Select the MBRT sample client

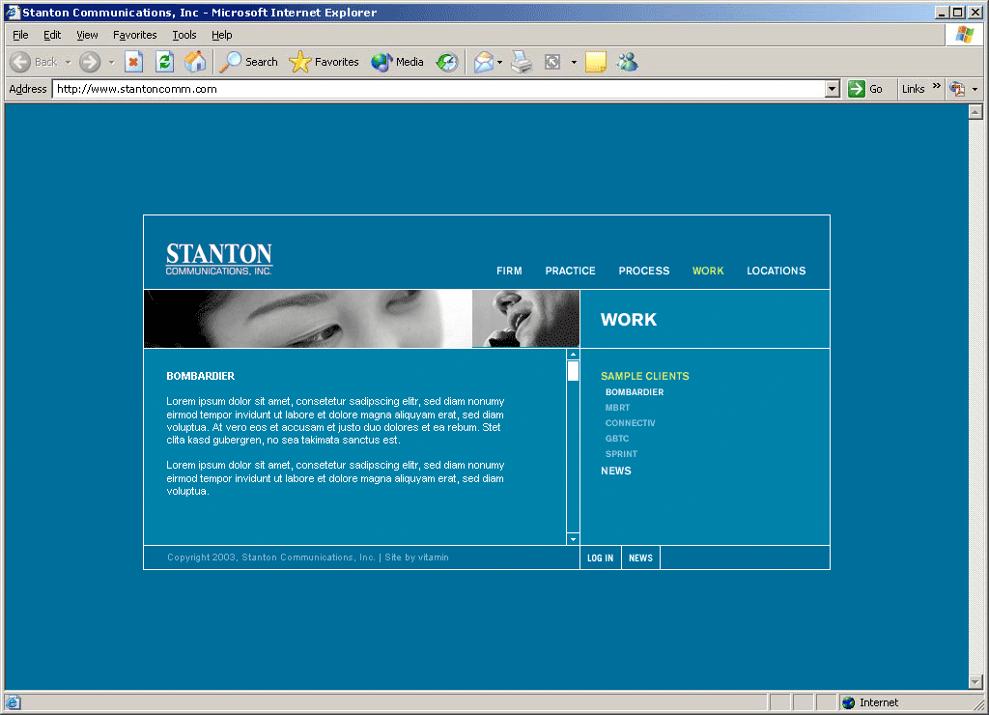[617, 408]
